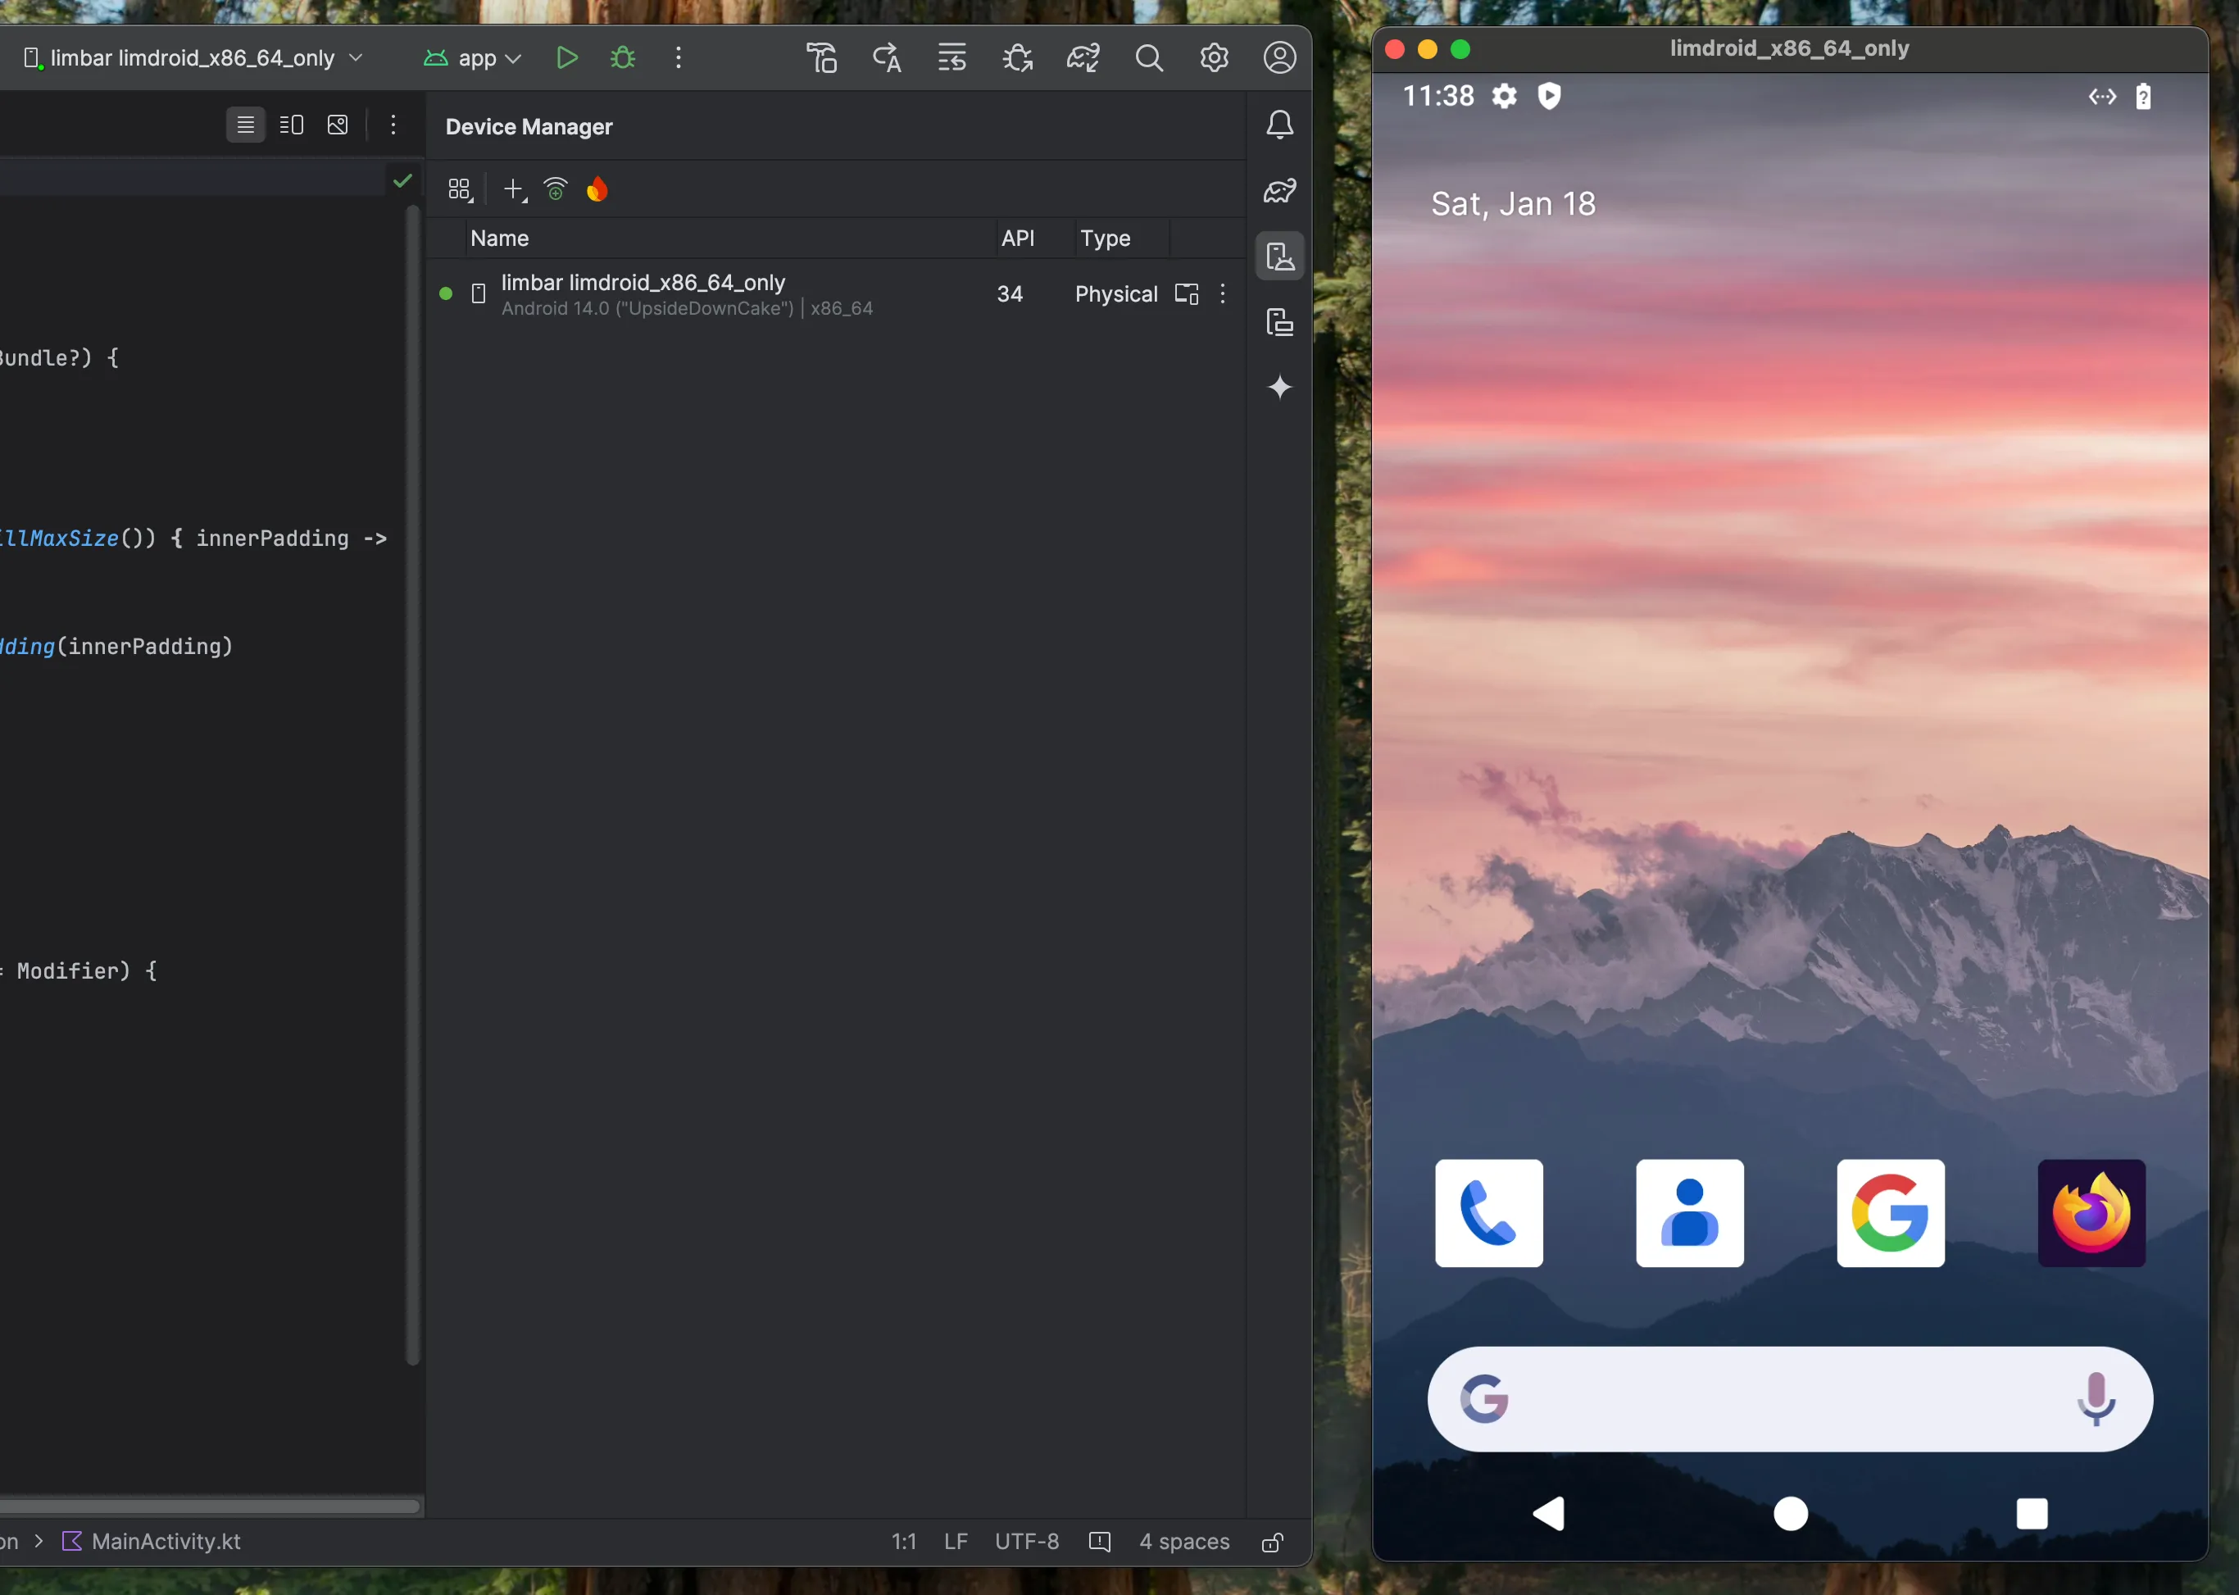The image size is (2239, 1595).
Task: Debug the app with the bug icon
Action: pyautogui.click(x=623, y=57)
